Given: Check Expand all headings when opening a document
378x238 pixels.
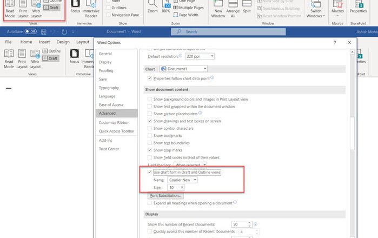Looking at the screenshot, I should coord(149,203).
